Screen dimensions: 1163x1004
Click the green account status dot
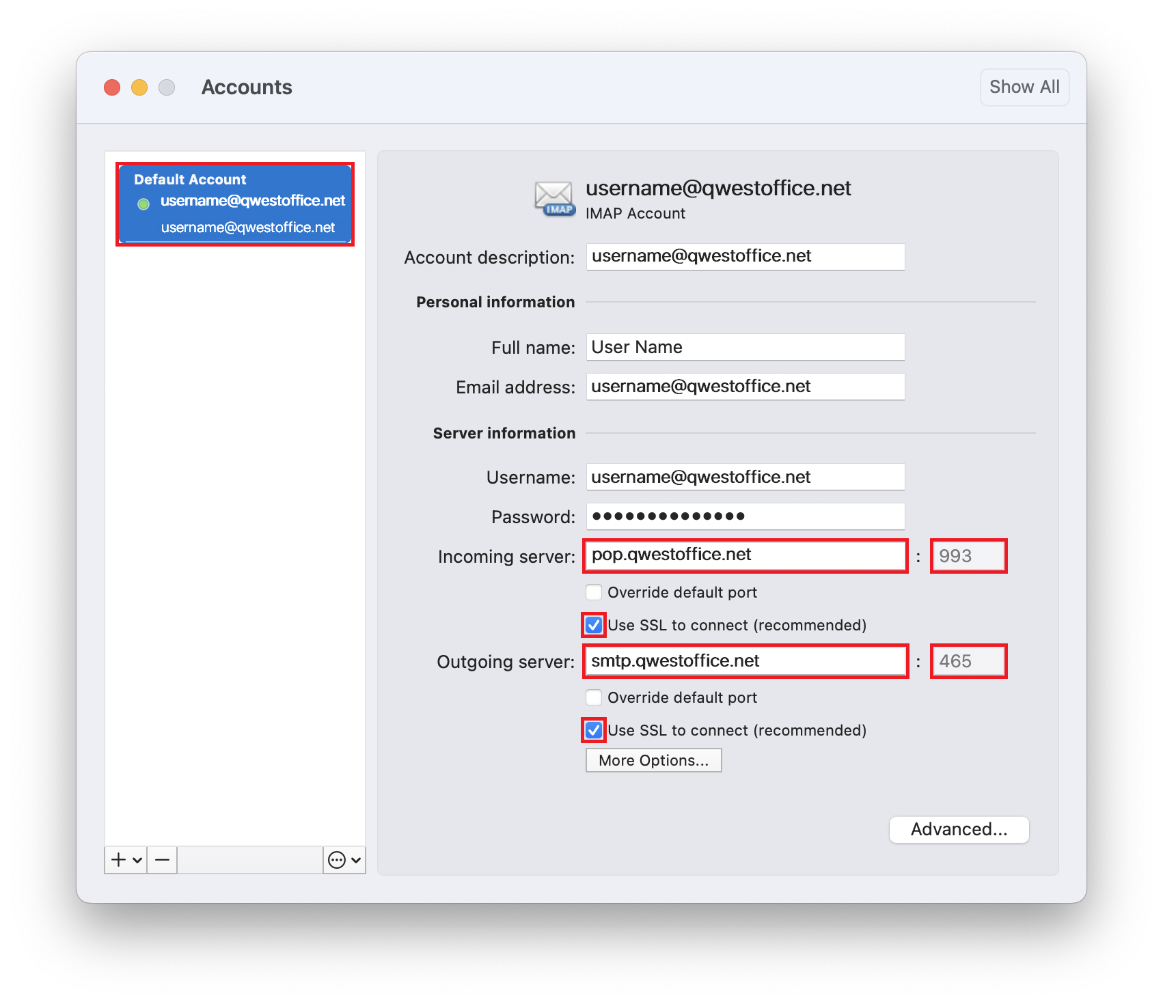click(143, 204)
